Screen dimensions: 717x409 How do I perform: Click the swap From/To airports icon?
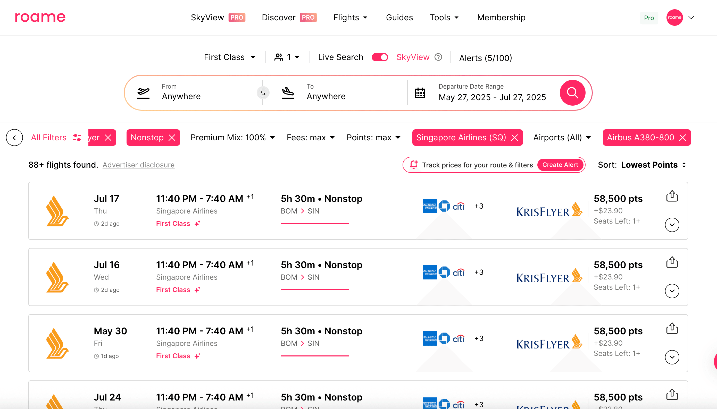click(263, 93)
